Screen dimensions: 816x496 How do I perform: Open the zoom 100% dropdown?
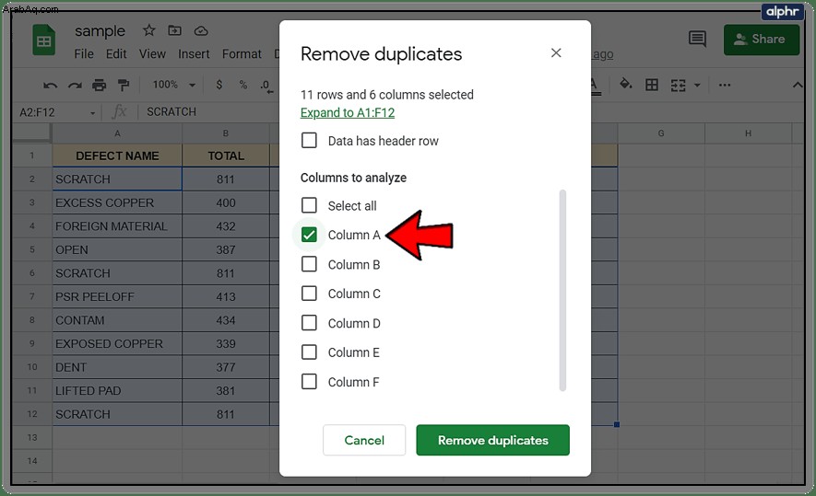coord(174,85)
